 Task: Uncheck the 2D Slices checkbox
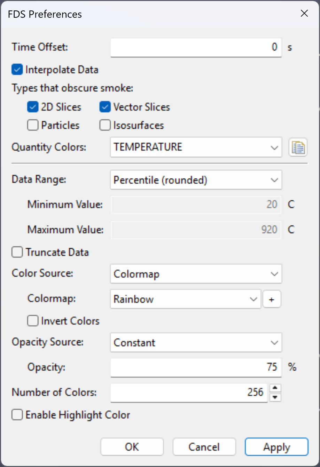[x=33, y=107]
